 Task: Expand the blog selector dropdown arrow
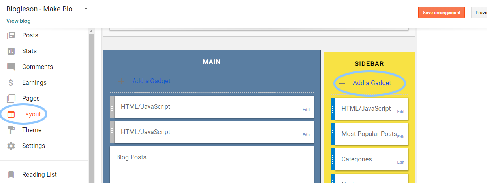[86, 9]
